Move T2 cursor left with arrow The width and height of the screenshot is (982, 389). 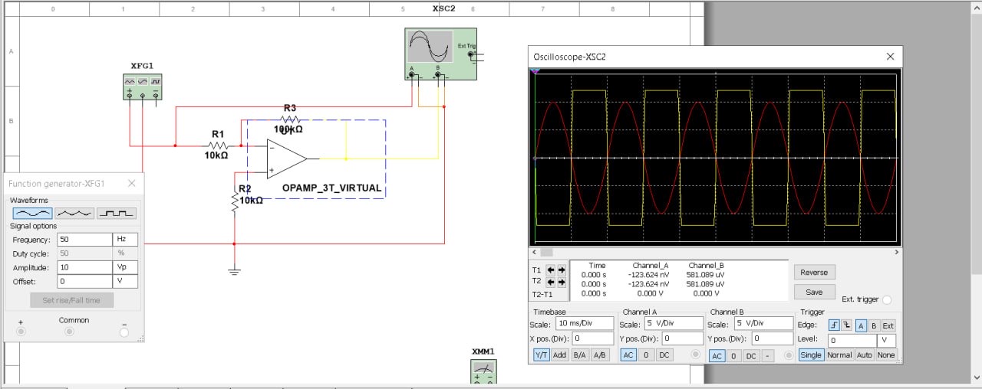coord(550,282)
